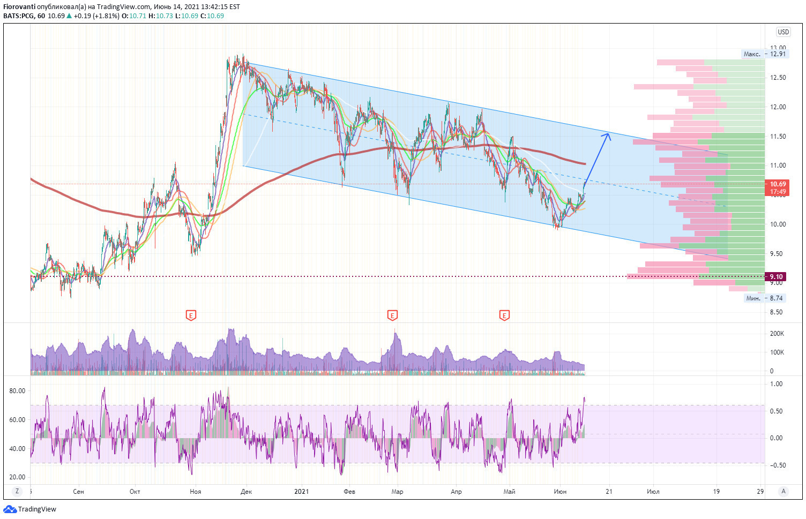806x519 pixels.
Task: Click the Июн label on the time axis
Action: (560, 492)
